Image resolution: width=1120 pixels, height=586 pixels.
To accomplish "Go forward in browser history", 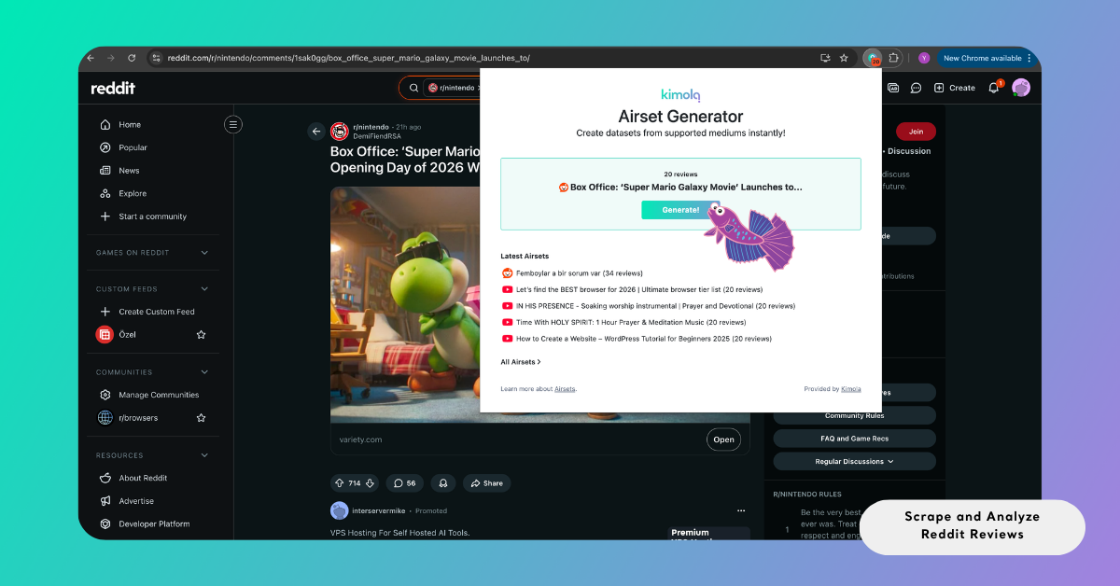I will (111, 58).
